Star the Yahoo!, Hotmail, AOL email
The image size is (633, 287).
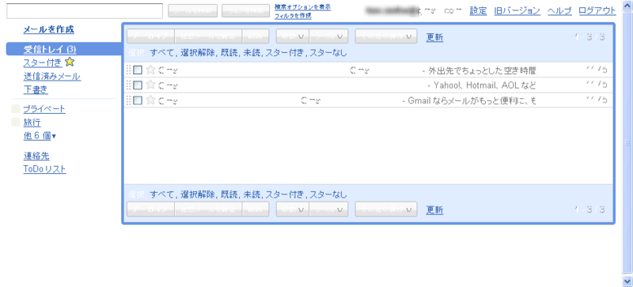pos(150,85)
